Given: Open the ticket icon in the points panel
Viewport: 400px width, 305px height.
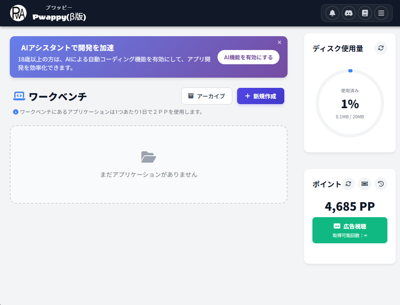Looking at the screenshot, I should 364,183.
